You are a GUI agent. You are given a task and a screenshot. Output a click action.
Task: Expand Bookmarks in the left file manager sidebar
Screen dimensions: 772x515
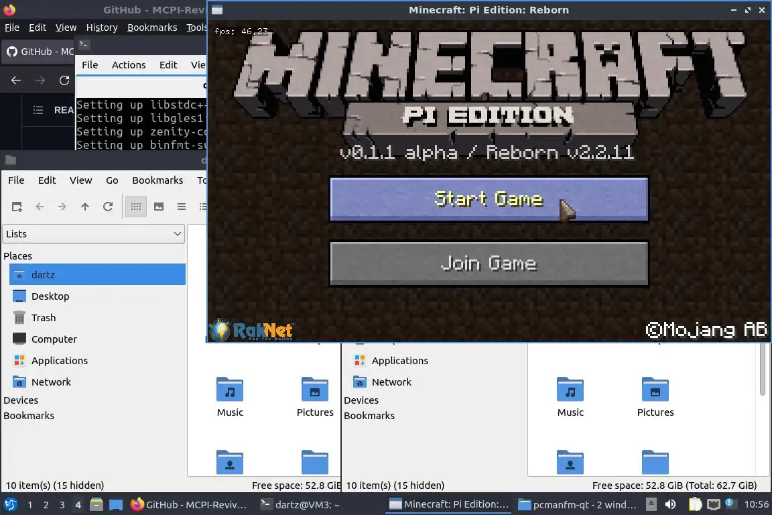click(x=29, y=416)
